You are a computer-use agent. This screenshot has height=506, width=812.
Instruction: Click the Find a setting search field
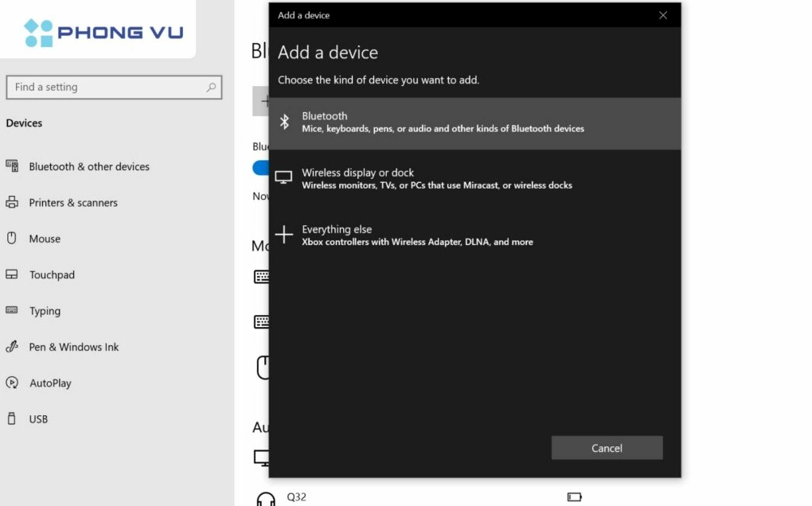coord(107,88)
